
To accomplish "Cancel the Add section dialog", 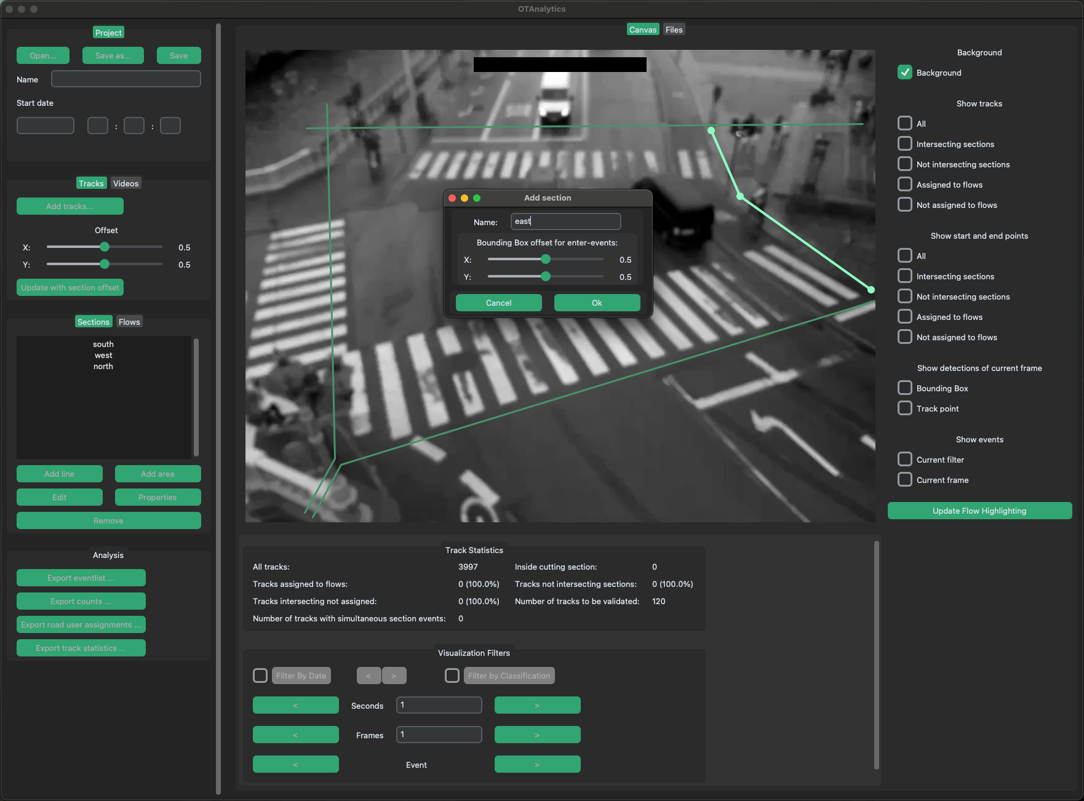I will 498,303.
